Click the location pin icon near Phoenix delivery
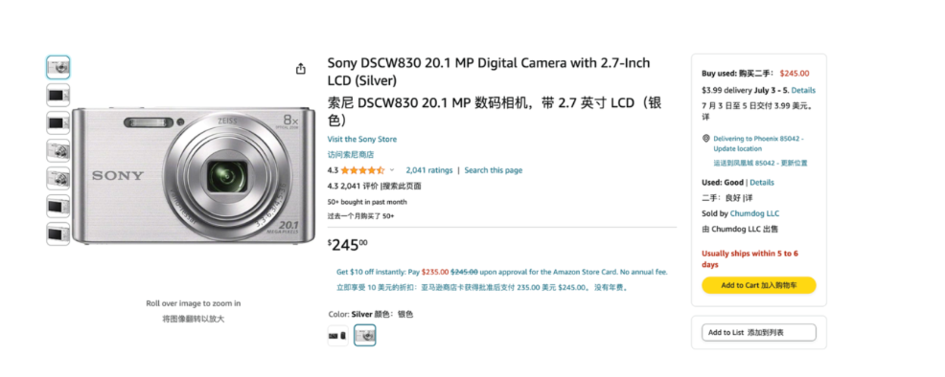Screen dimensions: 945x377 (706, 139)
